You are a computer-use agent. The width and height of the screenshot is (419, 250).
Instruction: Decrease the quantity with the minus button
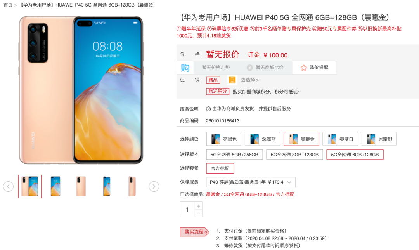(x=198, y=214)
